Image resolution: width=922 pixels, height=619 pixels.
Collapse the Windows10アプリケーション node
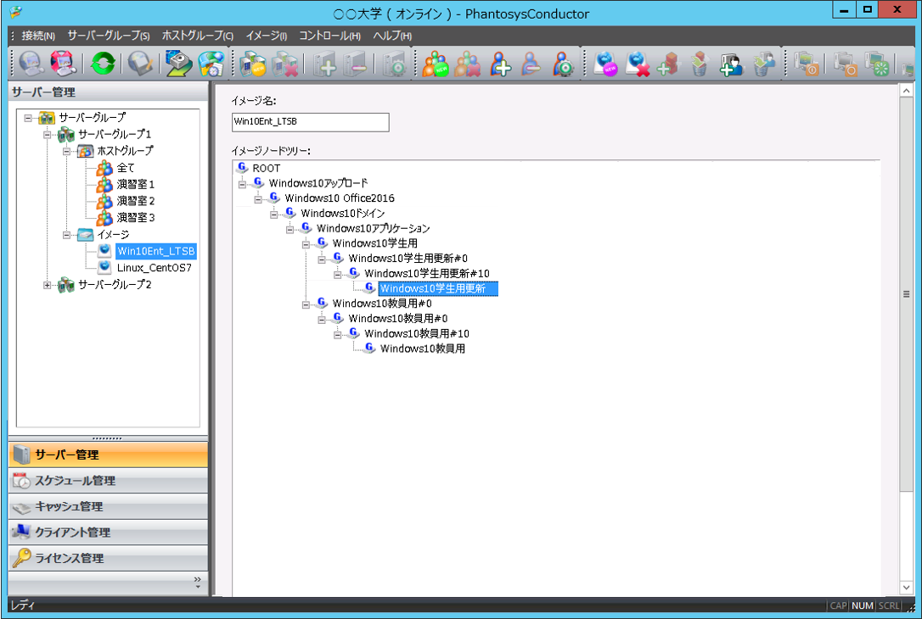pyautogui.click(x=290, y=230)
